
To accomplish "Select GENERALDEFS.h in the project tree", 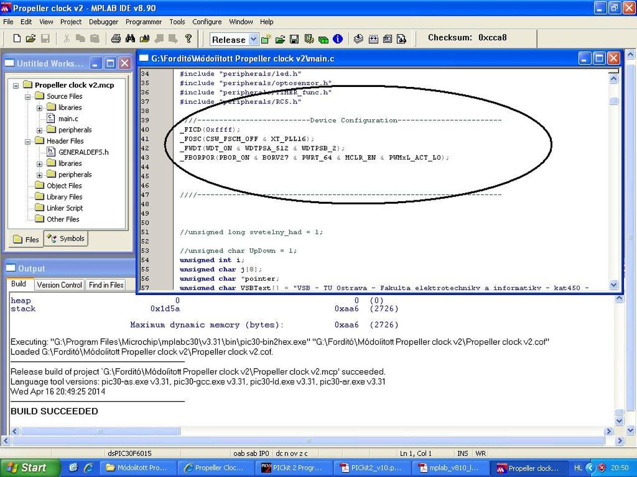I will [83, 152].
